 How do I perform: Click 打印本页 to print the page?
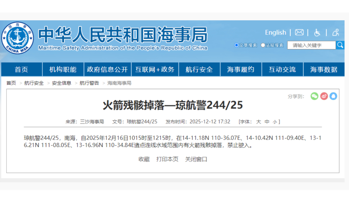tap(167, 159)
